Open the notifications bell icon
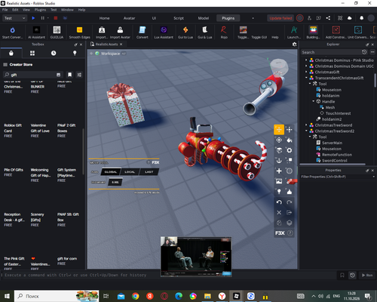The image size is (377, 302). 361,18
